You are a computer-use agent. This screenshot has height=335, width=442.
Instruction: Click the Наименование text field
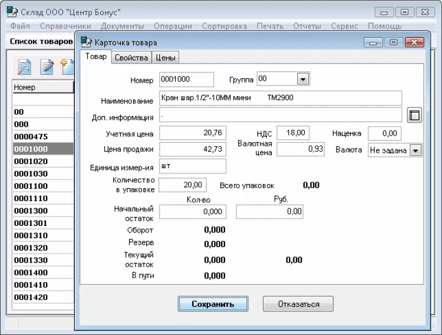[280, 98]
